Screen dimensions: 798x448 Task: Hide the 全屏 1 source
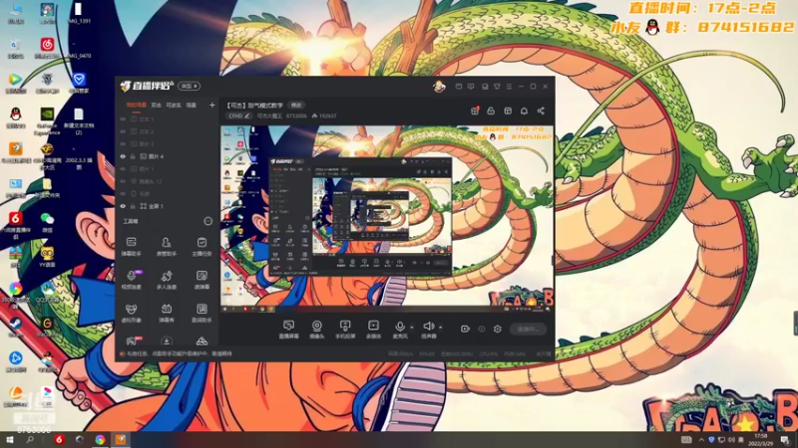[123, 206]
